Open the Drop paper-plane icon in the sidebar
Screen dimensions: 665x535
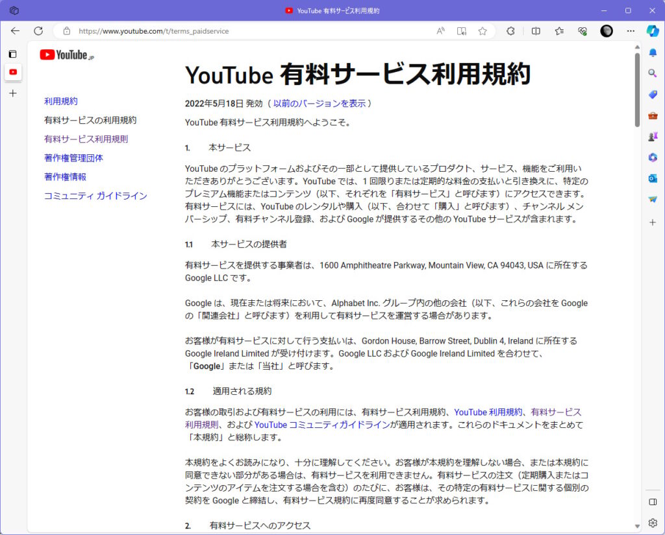[653, 199]
